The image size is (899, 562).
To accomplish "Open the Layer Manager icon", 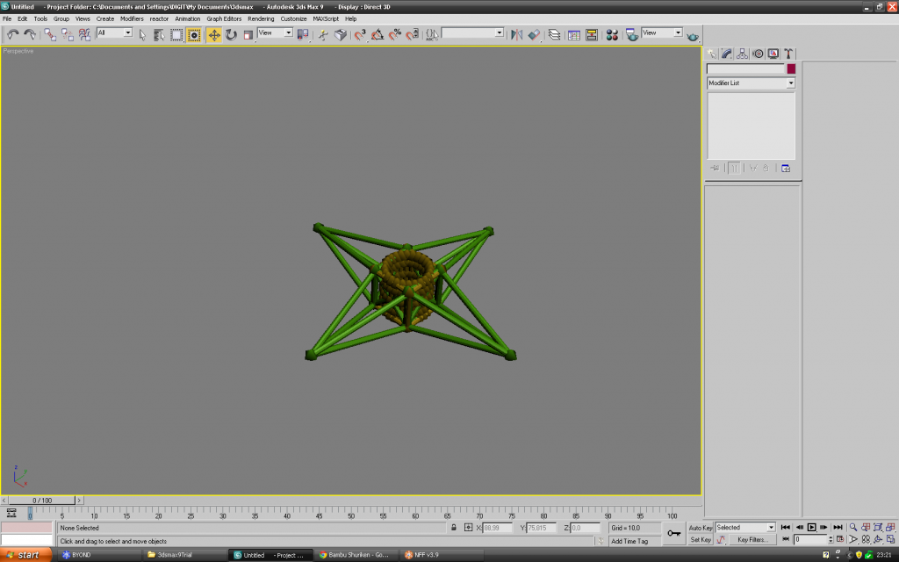I will coord(554,34).
